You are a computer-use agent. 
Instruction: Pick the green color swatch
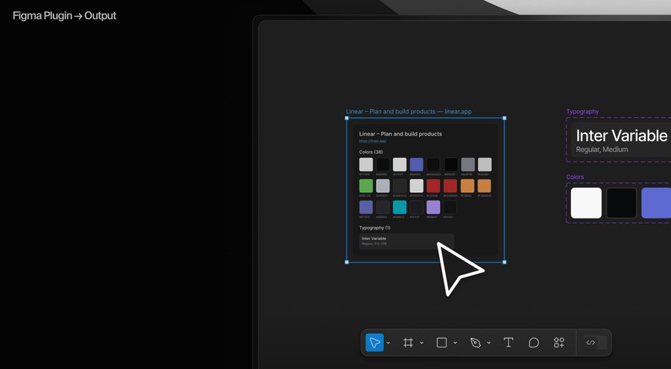click(366, 186)
